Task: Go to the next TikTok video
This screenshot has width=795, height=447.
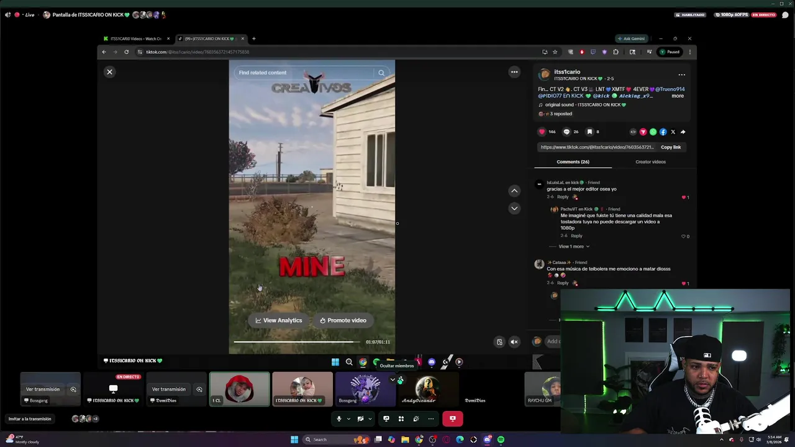Action: 514,209
